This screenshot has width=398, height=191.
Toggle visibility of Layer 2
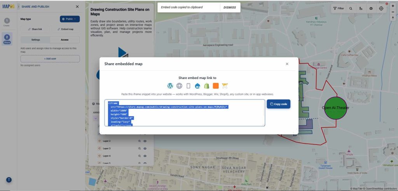(x=145, y=141)
